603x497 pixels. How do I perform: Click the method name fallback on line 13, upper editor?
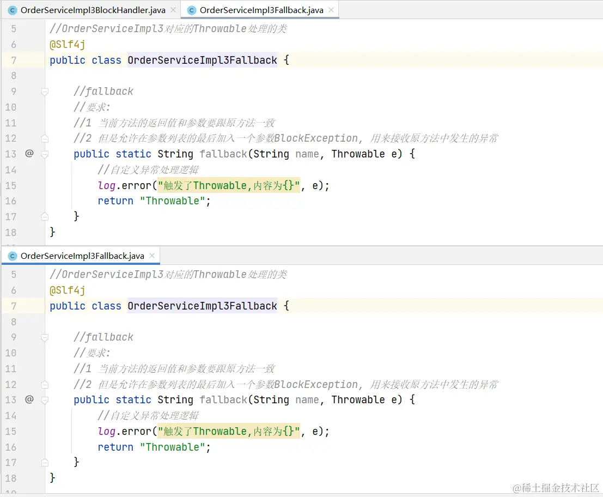pyautogui.click(x=223, y=154)
